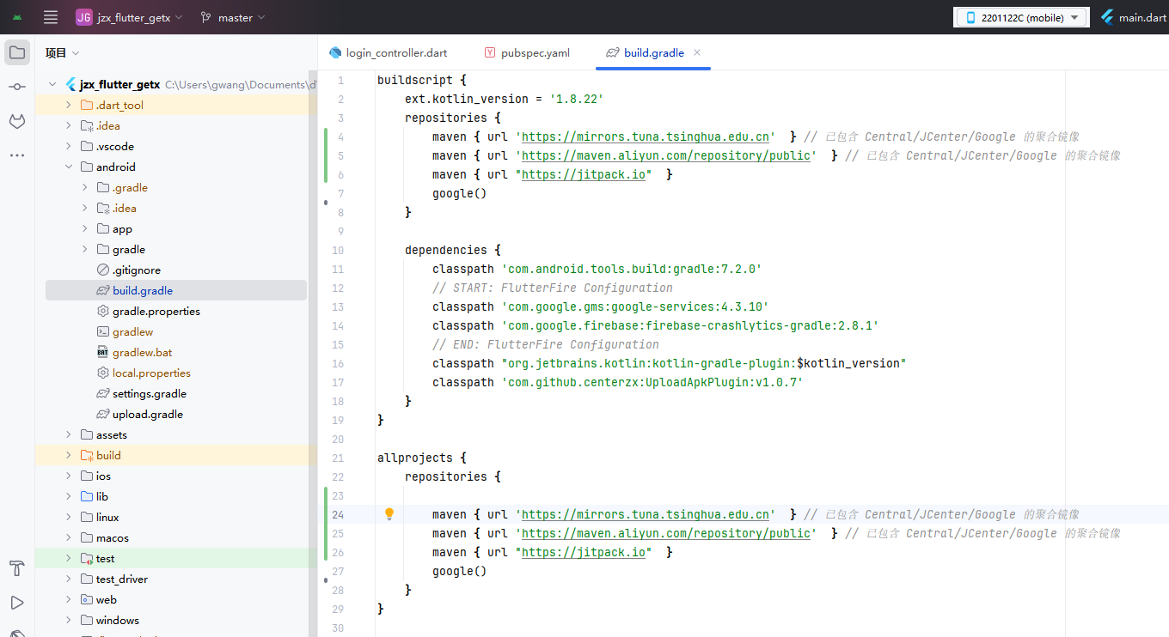Click google-services:4.3.10 classpath text
Image resolution: width=1169 pixels, height=637 pixels.
tap(635, 306)
